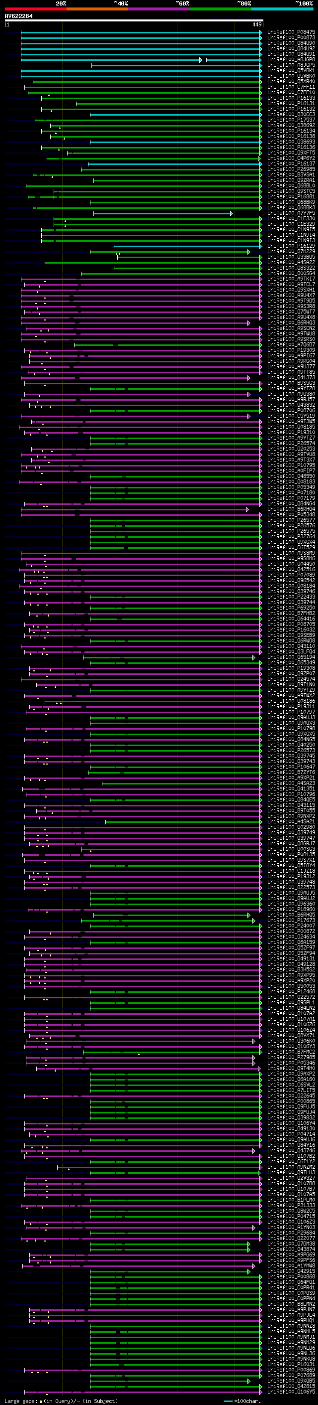Click the cyan alignment bar for UniRef100_A7Y7F5

point(162,213)
